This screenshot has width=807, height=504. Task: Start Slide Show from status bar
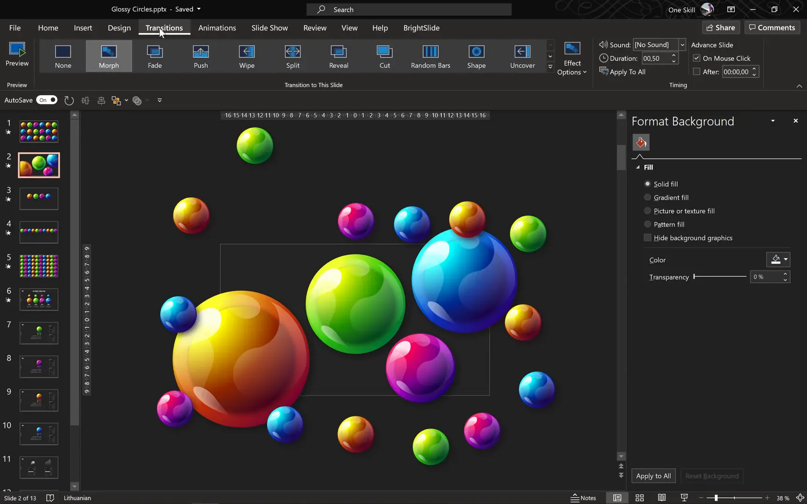pos(683,497)
